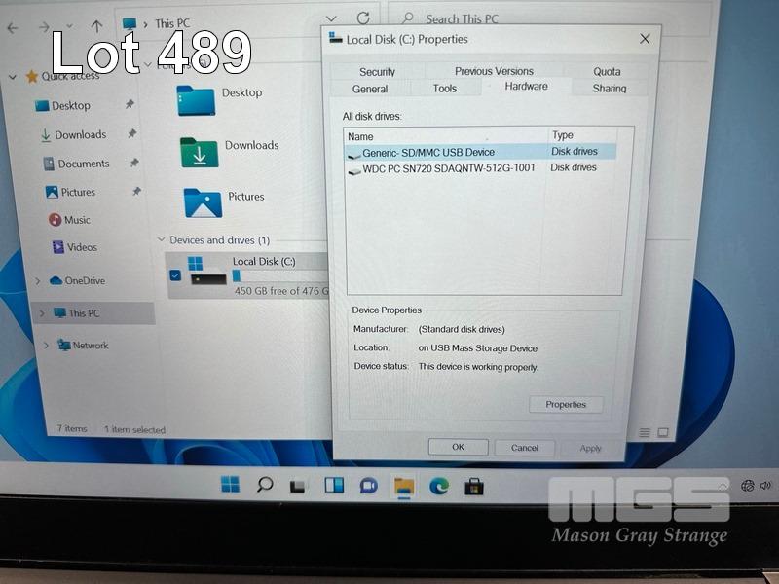Collapse the Devices and drives group
This screenshot has width=779, height=584.
tap(161, 239)
